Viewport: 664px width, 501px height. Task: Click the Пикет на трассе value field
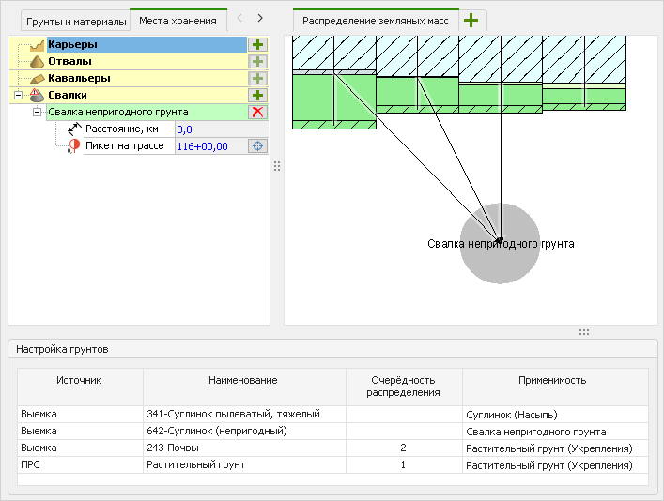208,145
